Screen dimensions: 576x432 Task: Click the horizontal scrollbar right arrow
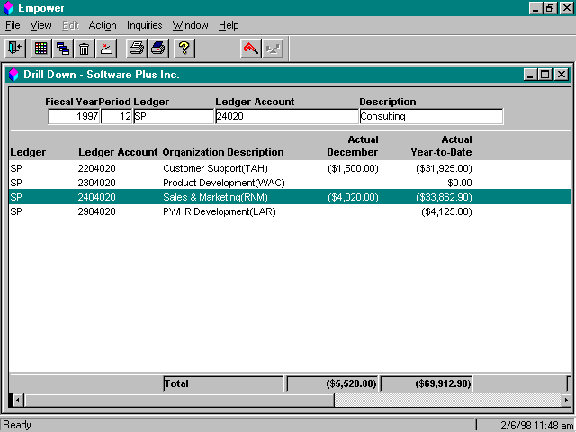pyautogui.click(x=566, y=400)
